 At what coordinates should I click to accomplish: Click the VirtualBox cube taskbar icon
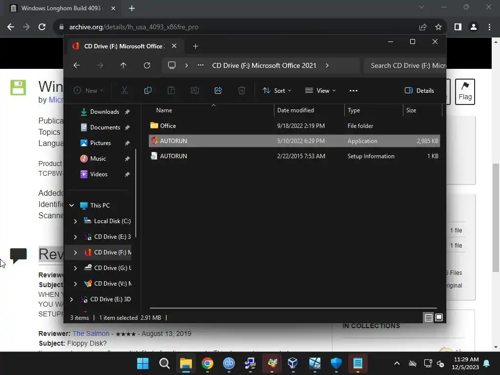click(293, 363)
